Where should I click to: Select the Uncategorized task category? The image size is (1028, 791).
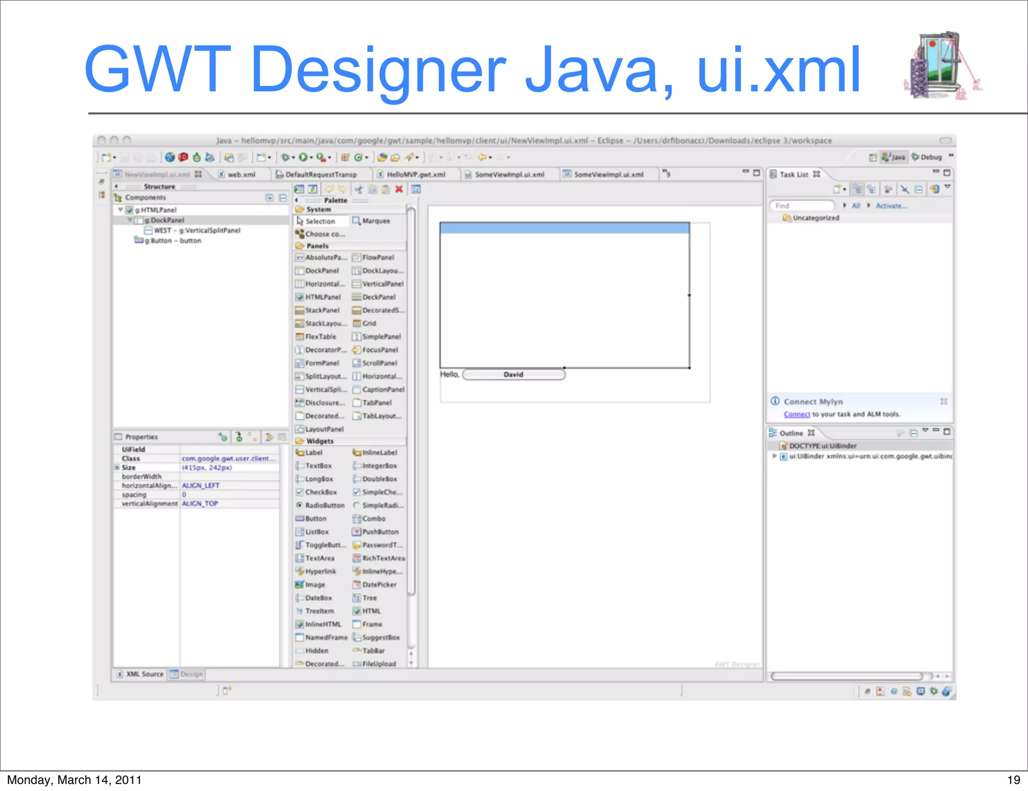click(x=811, y=218)
